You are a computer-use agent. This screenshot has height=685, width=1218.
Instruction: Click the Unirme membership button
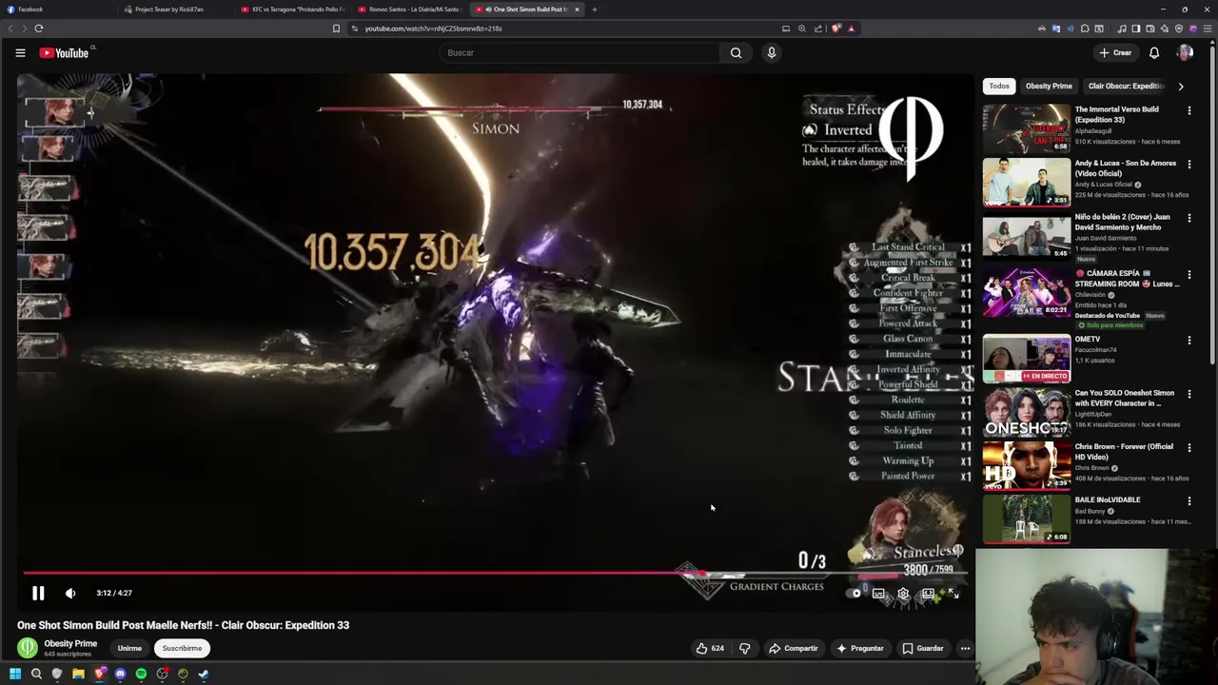tap(129, 648)
